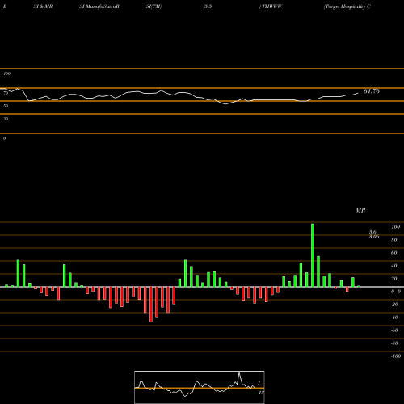Click the 'MR' label above the histogram
The width and height of the screenshot is (404, 404).
[x=360, y=210]
